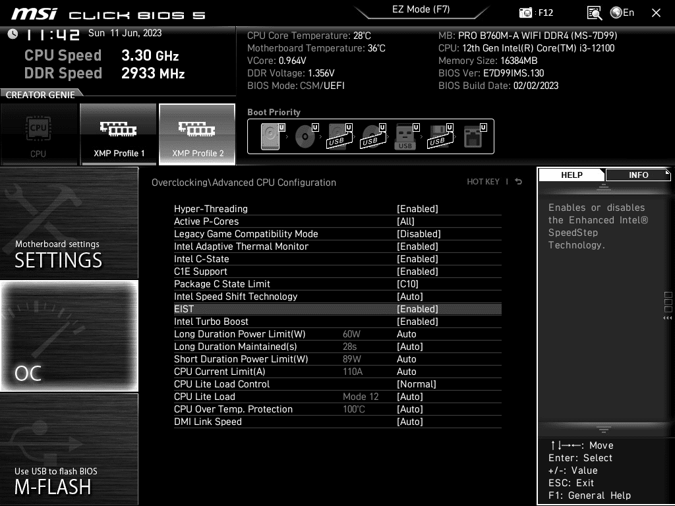Click the clock icon beside the time

pos(13,34)
